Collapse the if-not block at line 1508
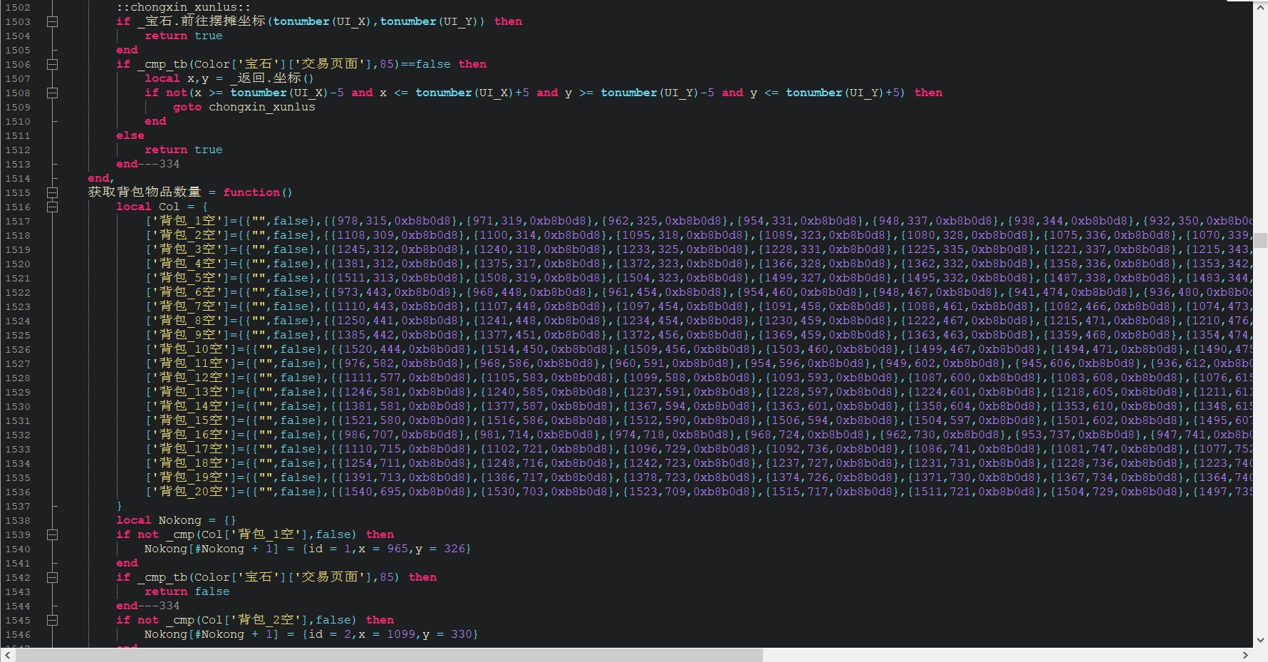Image resolution: width=1268 pixels, height=662 pixels. tap(52, 93)
